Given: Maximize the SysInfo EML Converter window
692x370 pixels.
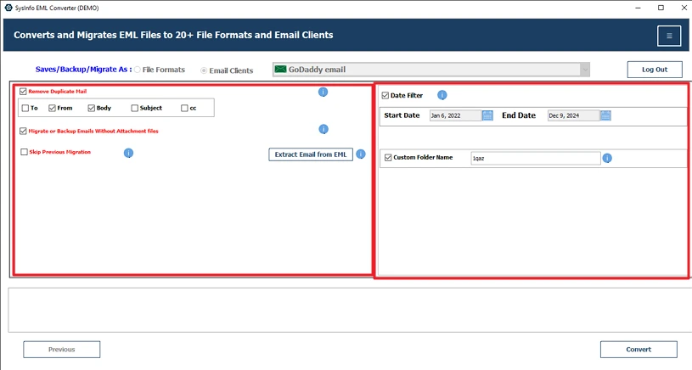Looking at the screenshot, I should click(661, 8).
